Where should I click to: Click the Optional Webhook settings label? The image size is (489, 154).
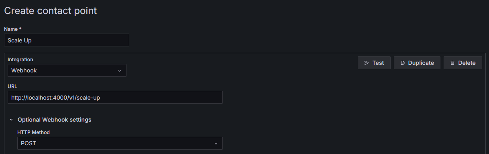(x=55, y=120)
